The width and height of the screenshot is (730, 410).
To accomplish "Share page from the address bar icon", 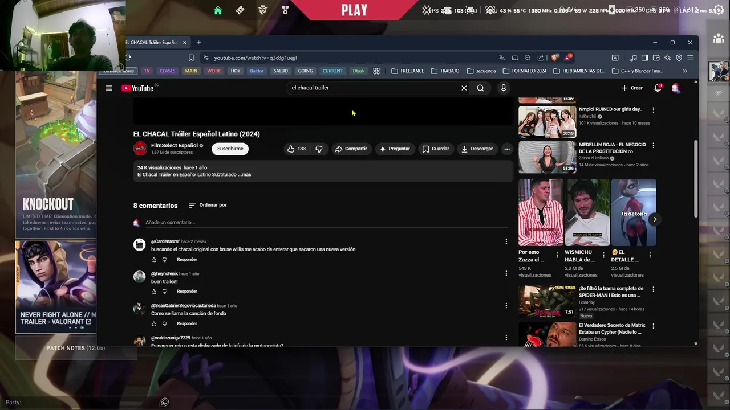I will tap(541, 58).
